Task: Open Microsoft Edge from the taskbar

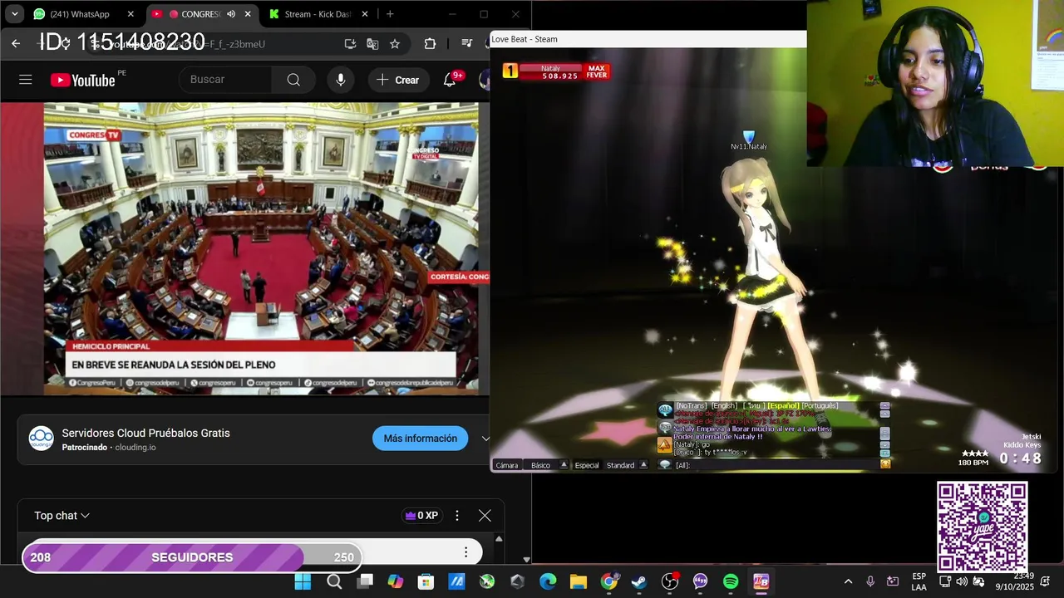Action: click(x=548, y=581)
